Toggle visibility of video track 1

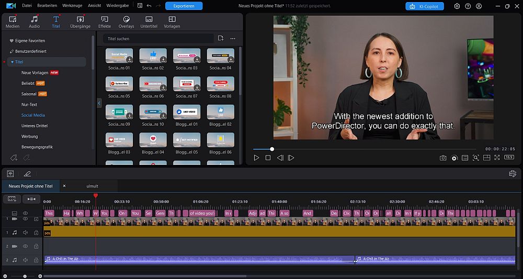coord(25,219)
